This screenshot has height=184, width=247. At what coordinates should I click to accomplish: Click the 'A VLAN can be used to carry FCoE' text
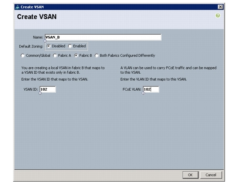pyautogui.click(x=168, y=70)
